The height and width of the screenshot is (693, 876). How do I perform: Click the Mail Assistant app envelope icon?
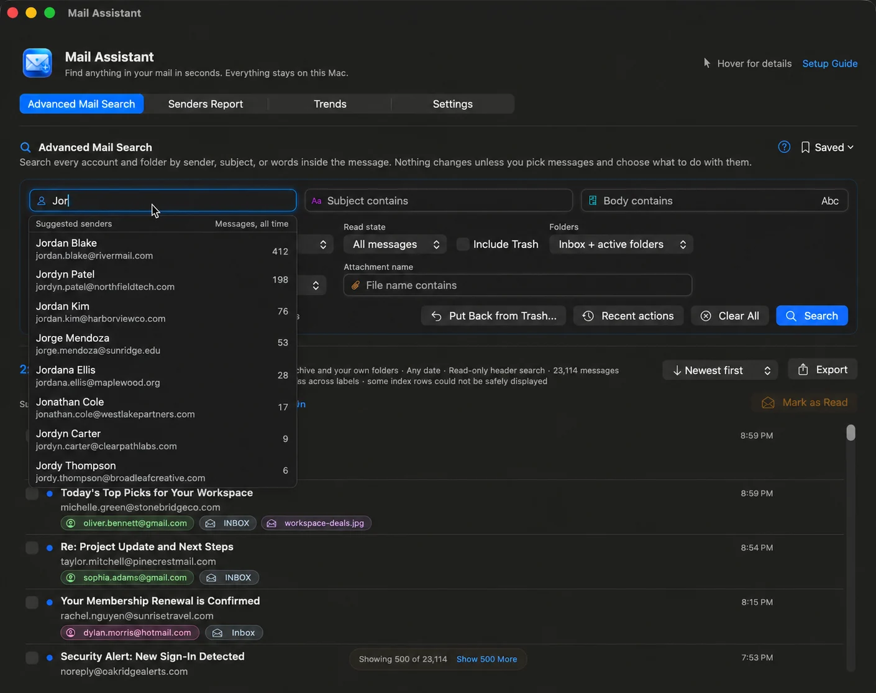click(x=37, y=63)
